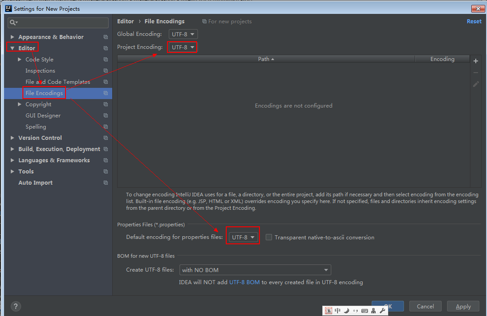Open the UTF-8 BOM hyperlink

[245, 282]
